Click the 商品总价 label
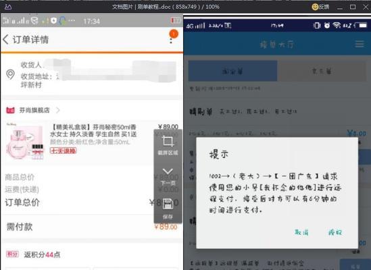Screen dimensions: 371x270 click(x=20, y=177)
